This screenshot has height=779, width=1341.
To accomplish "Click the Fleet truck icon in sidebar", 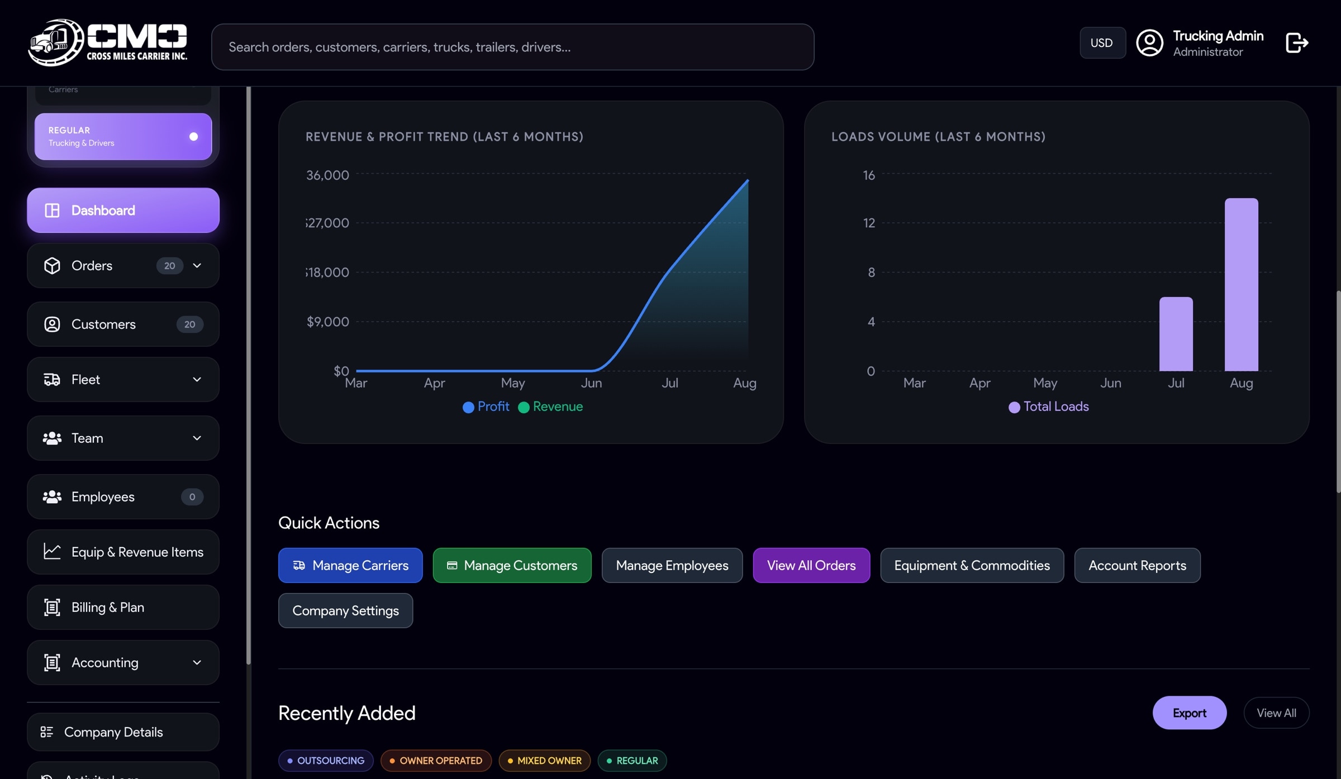I will click(52, 380).
